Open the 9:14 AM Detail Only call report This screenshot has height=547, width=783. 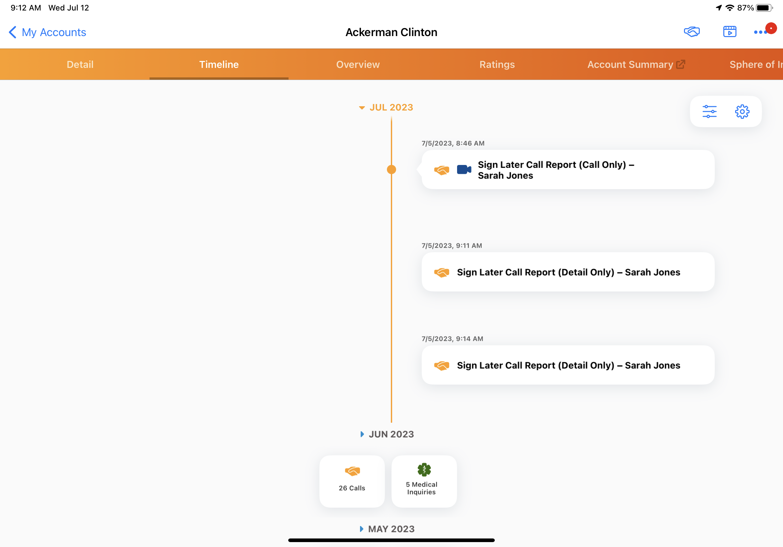(x=568, y=365)
